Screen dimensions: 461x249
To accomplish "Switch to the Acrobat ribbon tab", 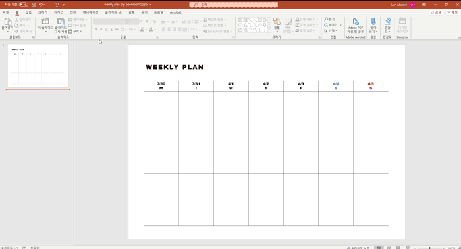I will tap(176, 12).
